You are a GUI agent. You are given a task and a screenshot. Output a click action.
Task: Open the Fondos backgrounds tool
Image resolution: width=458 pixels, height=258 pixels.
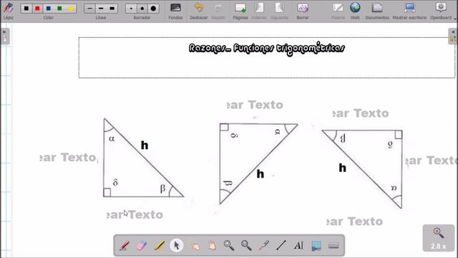coord(175,11)
